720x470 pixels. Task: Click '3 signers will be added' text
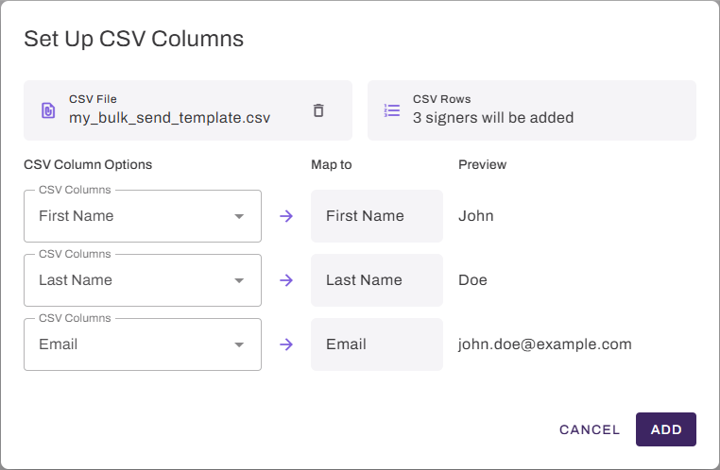pos(493,118)
